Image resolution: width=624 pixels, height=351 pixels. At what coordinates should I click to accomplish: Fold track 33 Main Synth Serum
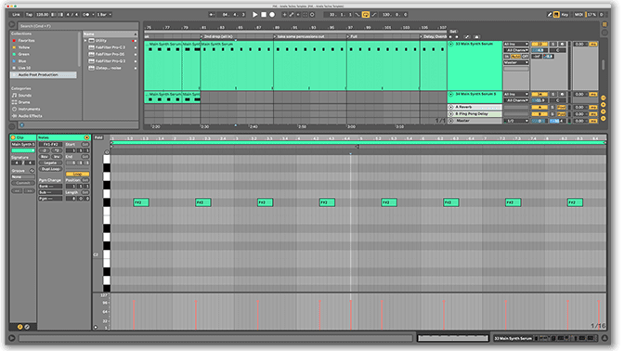point(451,44)
